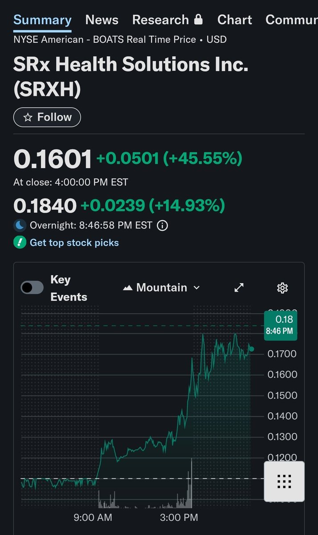Tap the chevron beside Mountain

point(196,288)
